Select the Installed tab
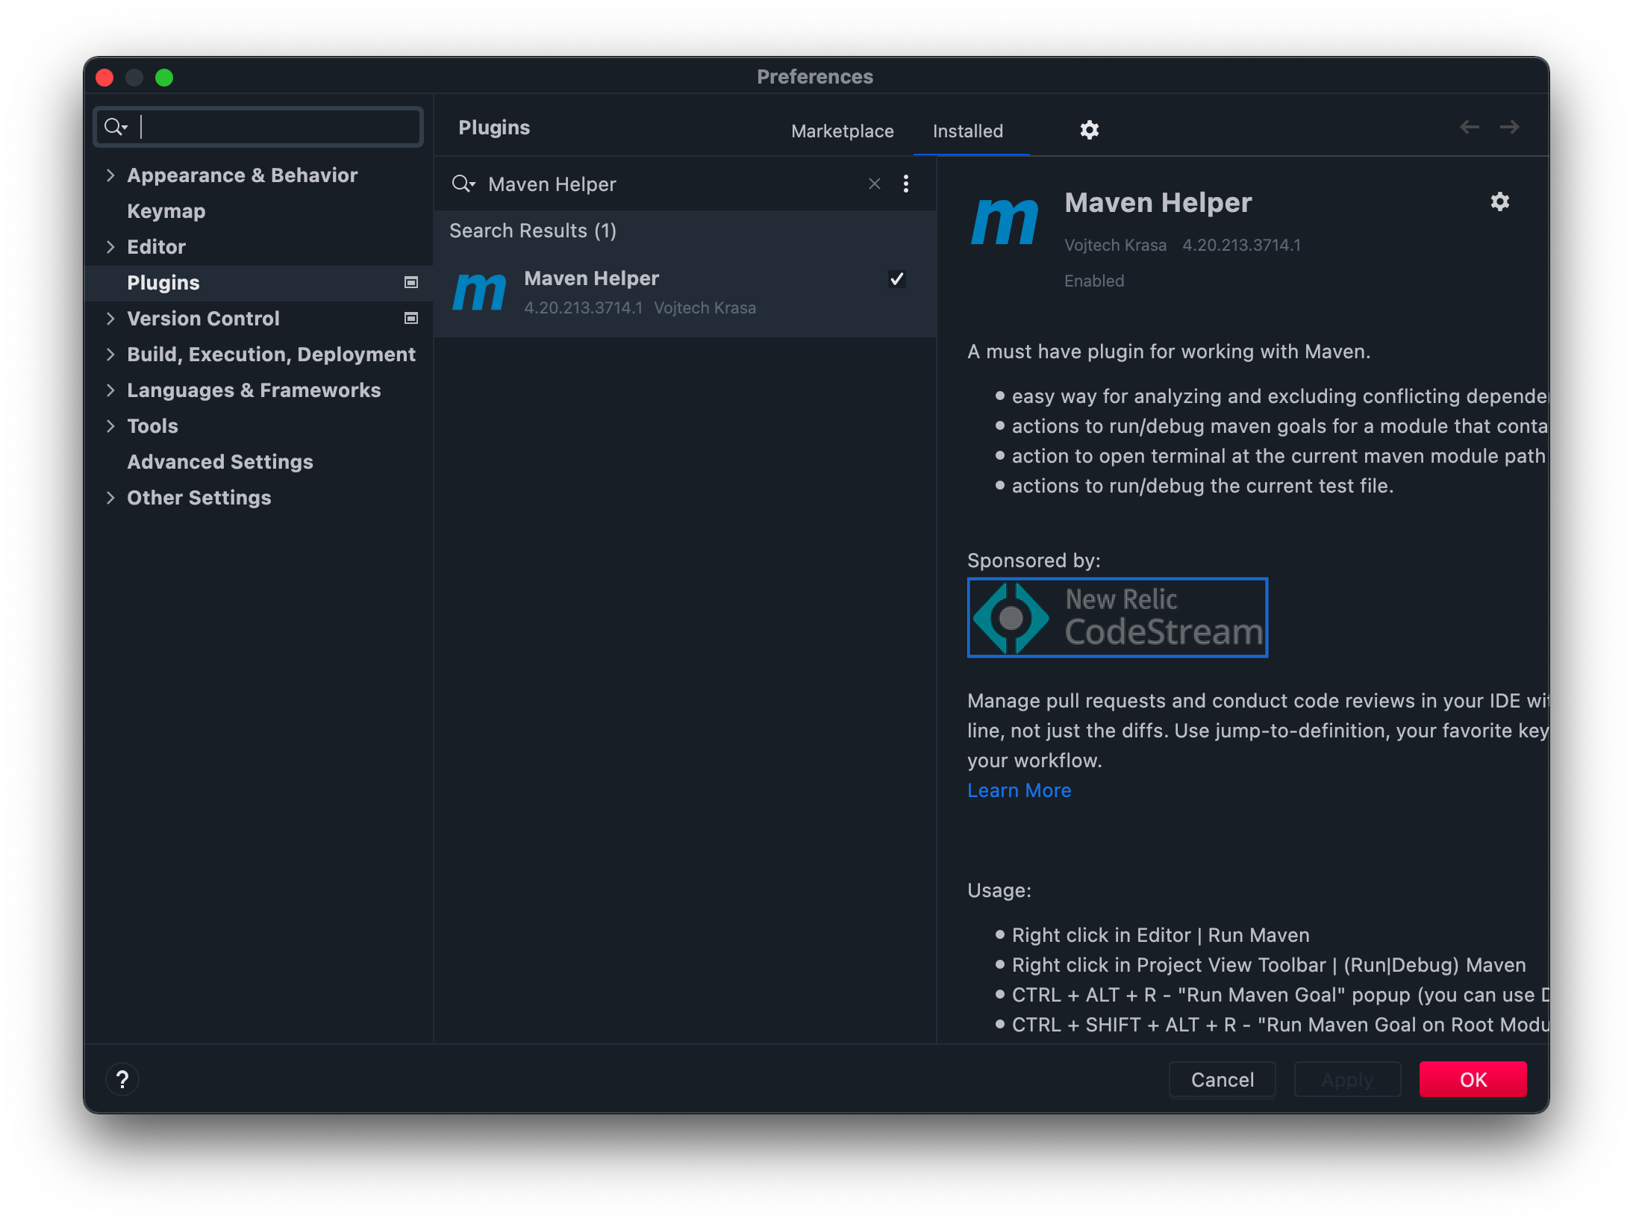 [x=967, y=131]
